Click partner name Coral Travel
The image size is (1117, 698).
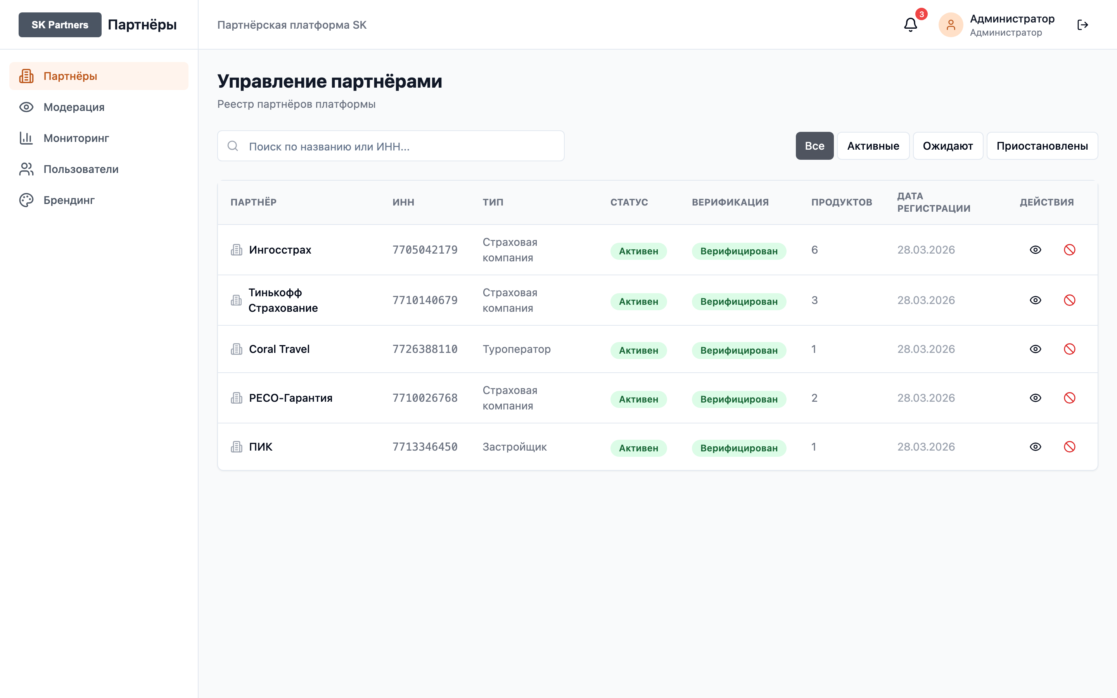pos(279,349)
